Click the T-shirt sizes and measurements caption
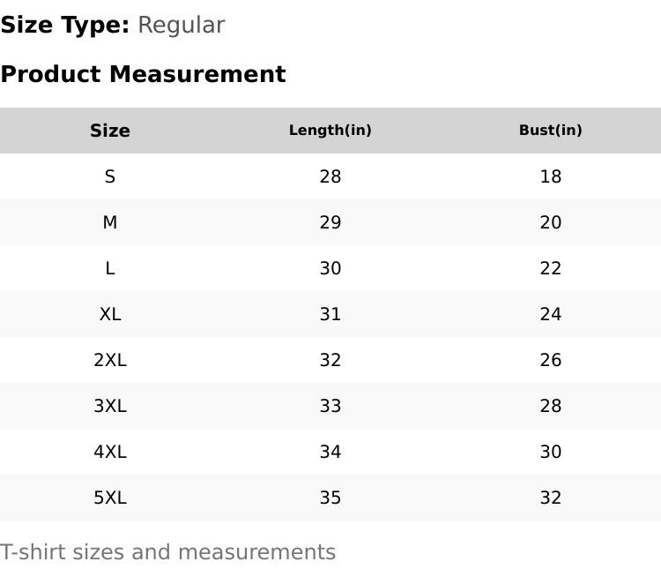Image resolution: width=661 pixels, height=584 pixels. coord(167,552)
